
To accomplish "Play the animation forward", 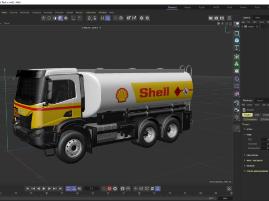I will [x=44, y=189].
